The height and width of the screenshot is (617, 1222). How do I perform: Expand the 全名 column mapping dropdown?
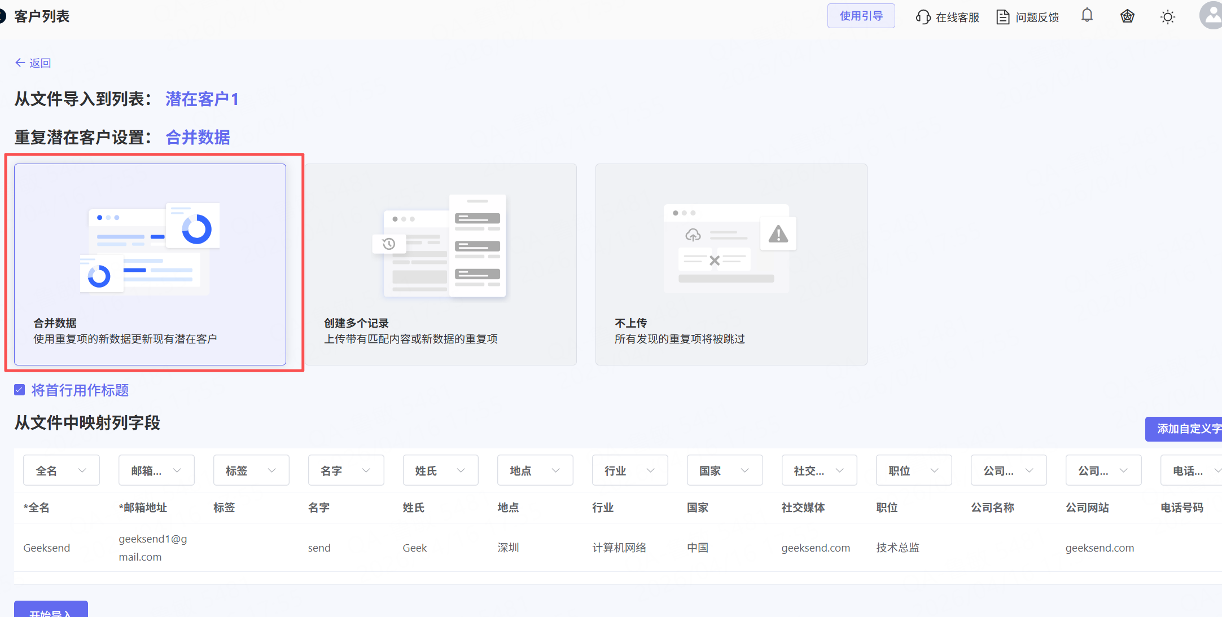[62, 470]
